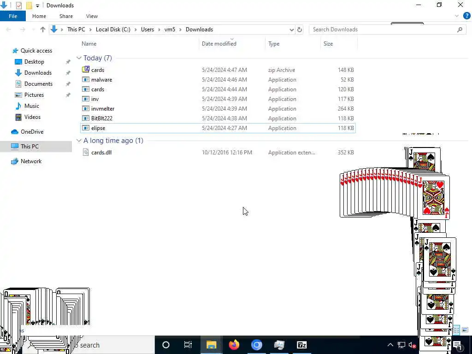
Task: Expand breadcrumb arrow after vm5
Action: (x=180, y=29)
